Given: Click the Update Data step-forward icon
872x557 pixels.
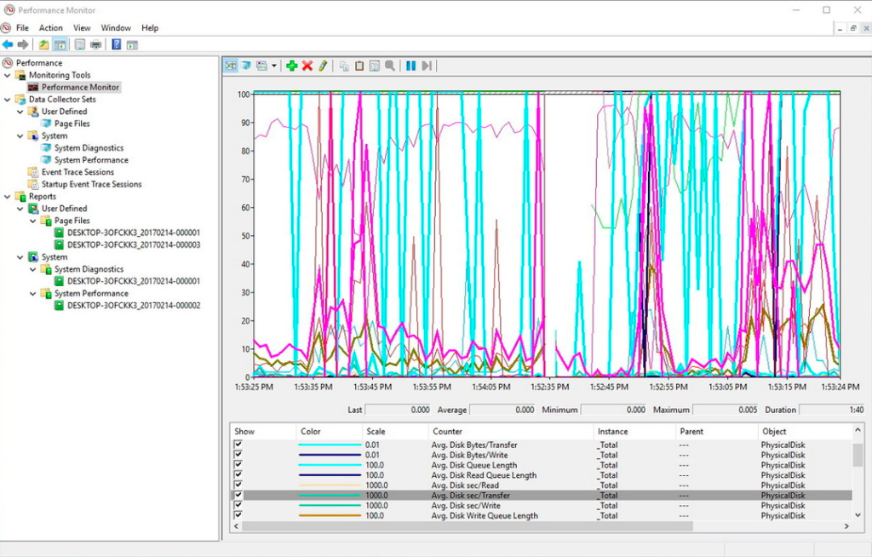Looking at the screenshot, I should [427, 66].
